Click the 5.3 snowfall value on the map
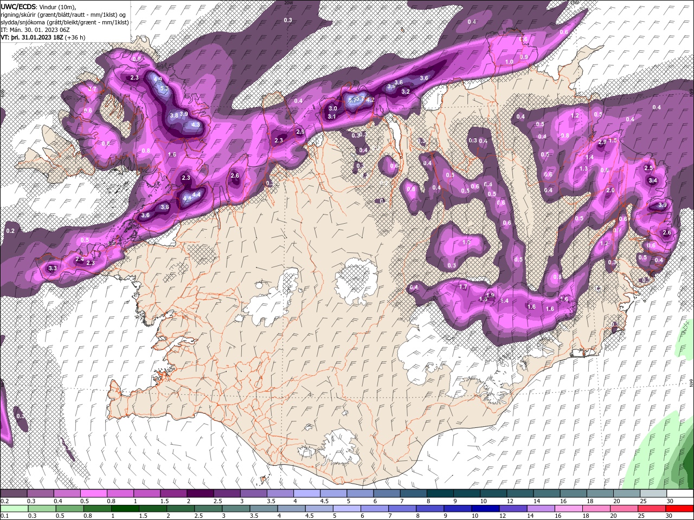This screenshot has width=694, height=520. pyautogui.click(x=164, y=88)
